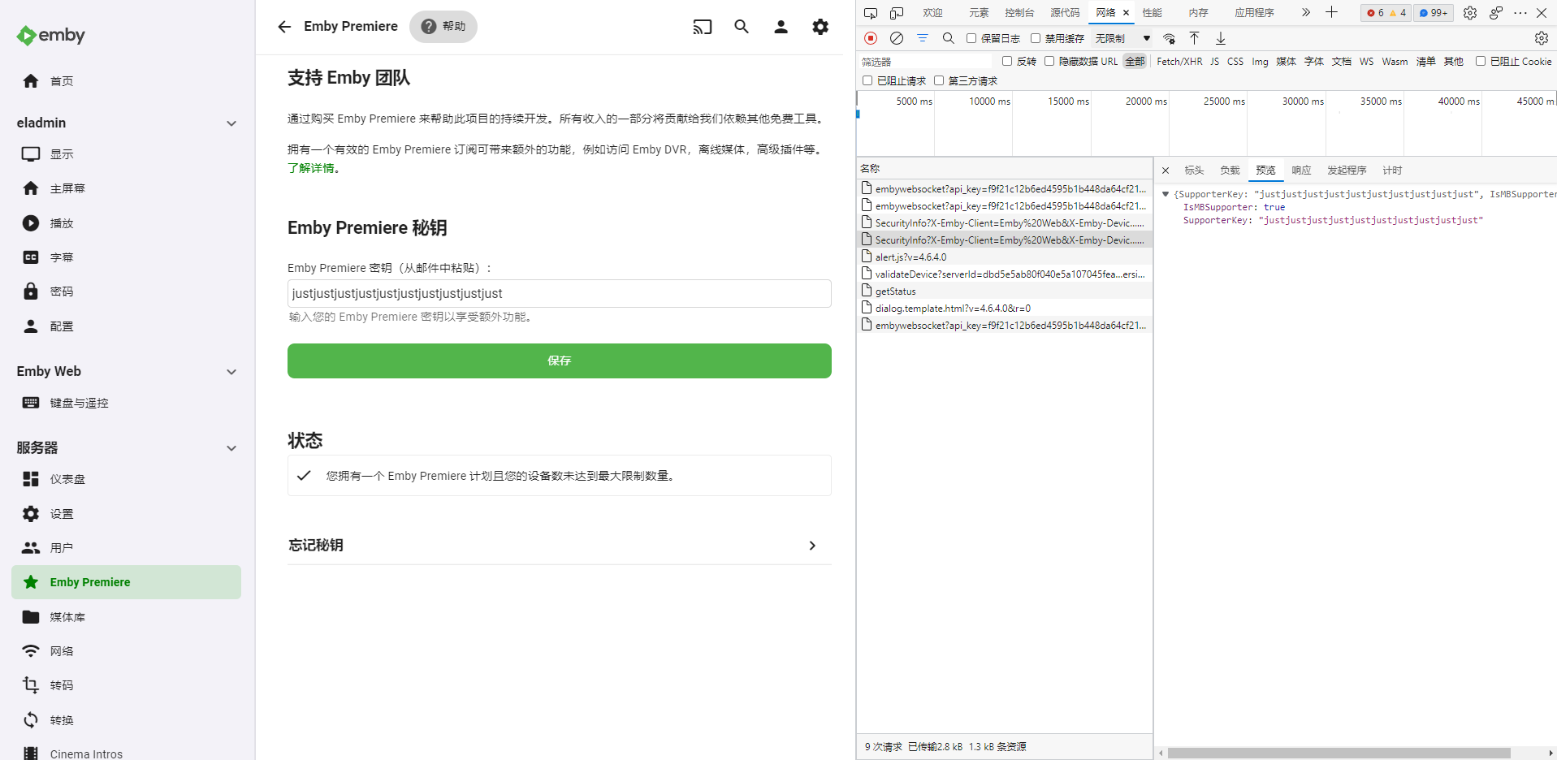Open the cast to device icon

[x=703, y=27]
